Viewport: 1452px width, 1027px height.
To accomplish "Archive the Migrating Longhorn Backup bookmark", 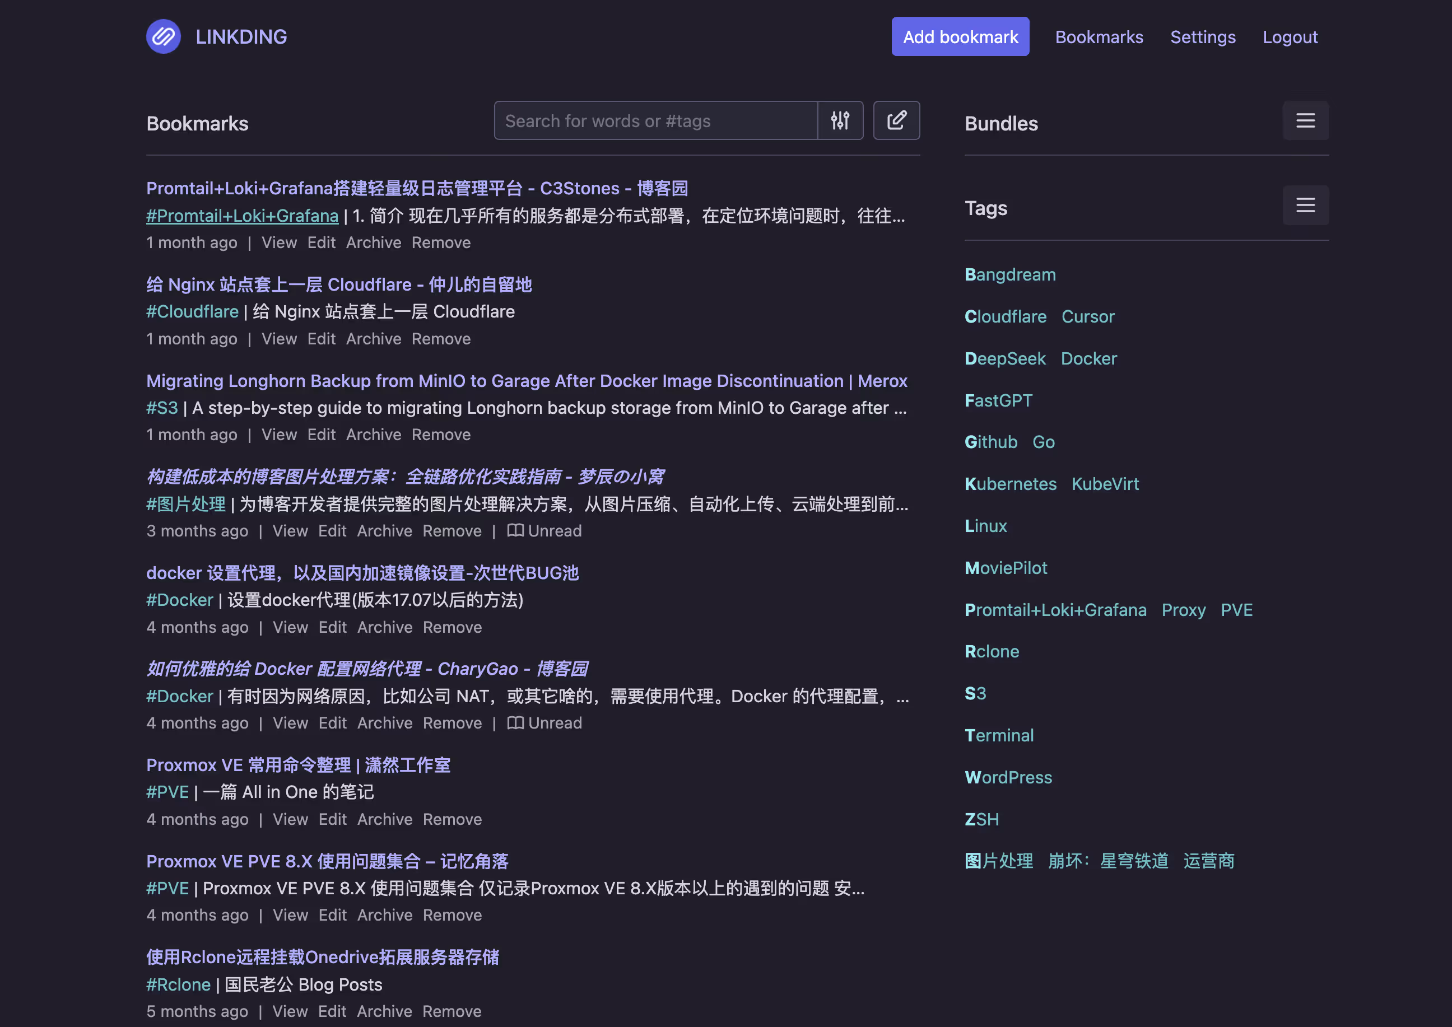I will pyautogui.click(x=373, y=435).
